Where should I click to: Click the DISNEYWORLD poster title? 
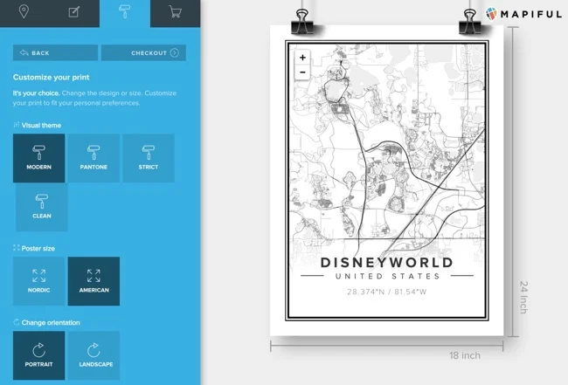[387, 263]
